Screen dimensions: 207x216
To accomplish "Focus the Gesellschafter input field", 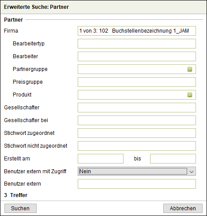I will (x=137, y=108).
